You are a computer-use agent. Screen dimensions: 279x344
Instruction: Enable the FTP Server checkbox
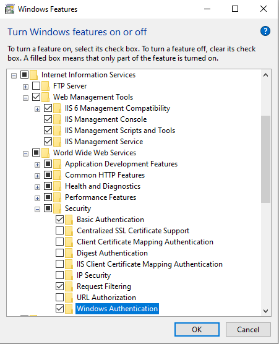pyautogui.click(x=36, y=86)
